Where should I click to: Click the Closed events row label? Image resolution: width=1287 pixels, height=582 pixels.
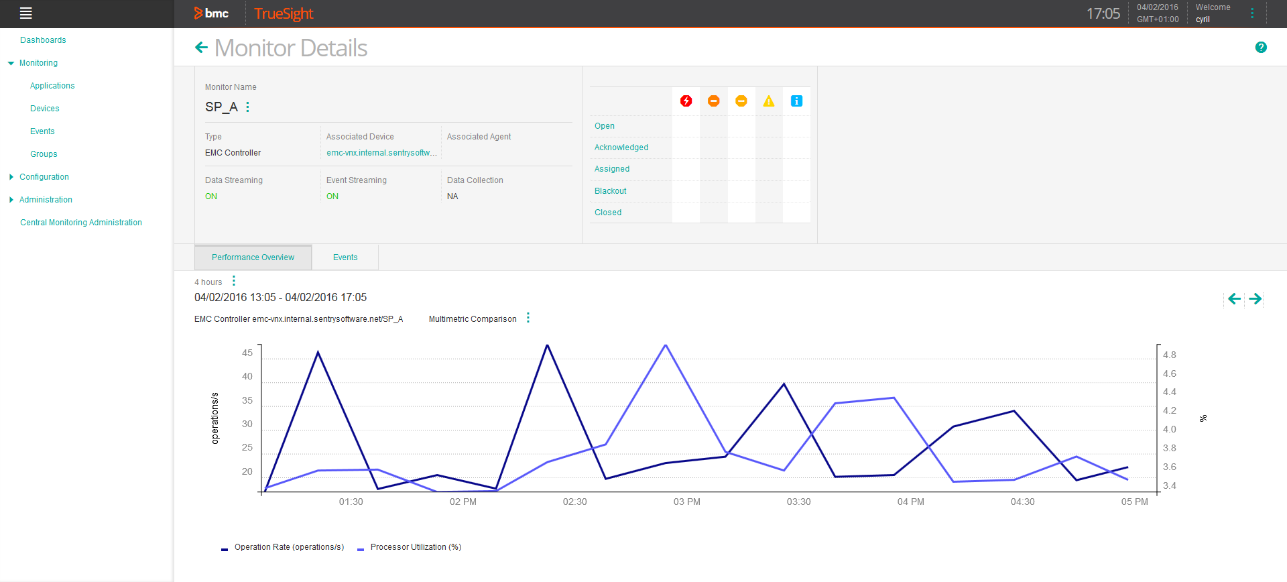608,213
